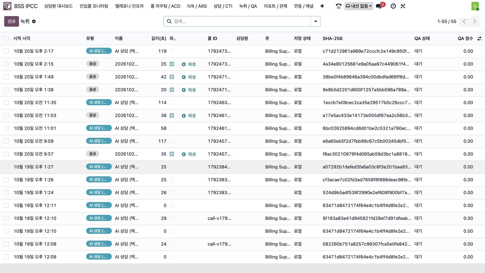Select the 10월 20일 오후 2:17 row checkbox
The height and width of the screenshot is (273, 485).
[x=6, y=51]
